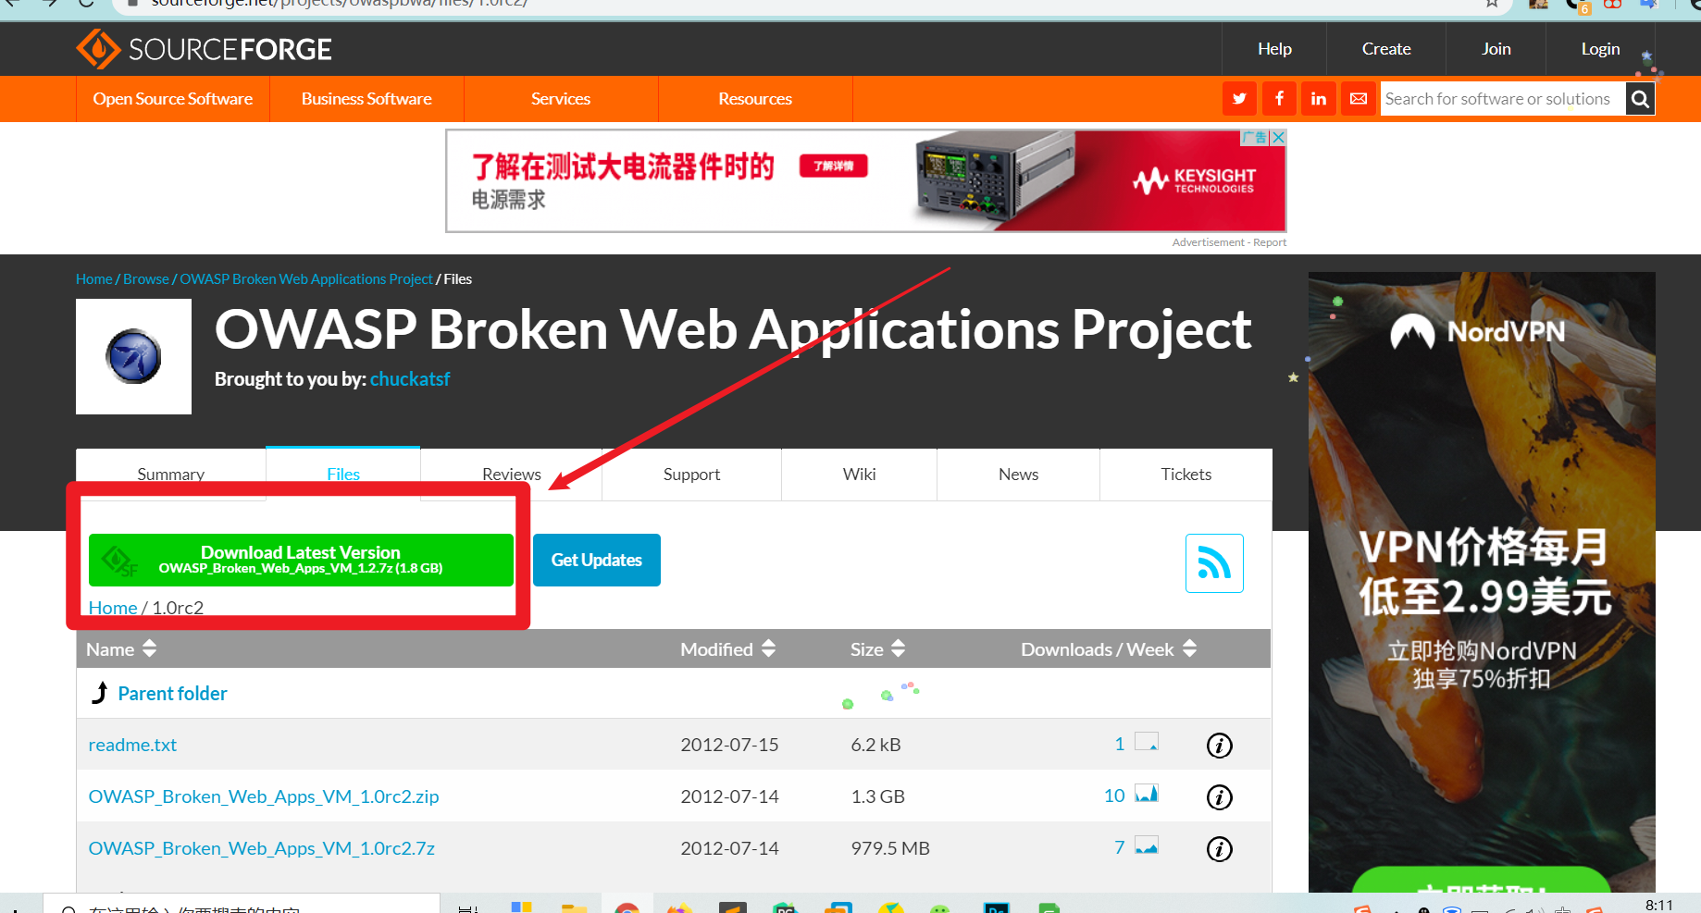The width and height of the screenshot is (1701, 913).
Task: Show info for readme.txt
Action: tap(1220, 746)
